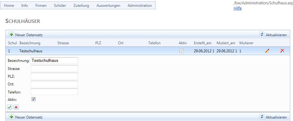The image size is (293, 121).
Task: Sort by the Erstellt_am column header
Action: point(203,43)
